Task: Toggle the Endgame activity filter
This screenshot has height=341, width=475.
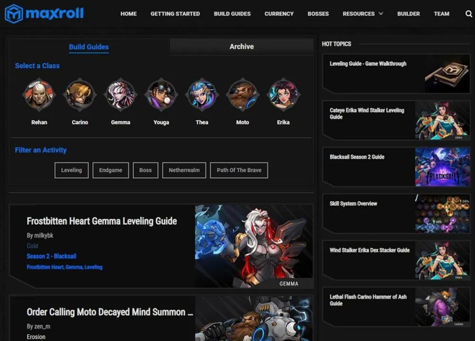Action: tap(111, 170)
